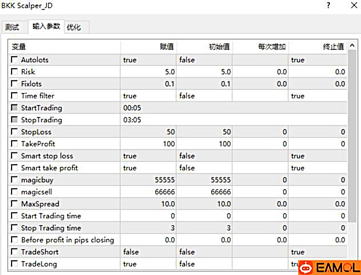Open the 优化 tab
The image size is (361, 275).
coord(74,27)
